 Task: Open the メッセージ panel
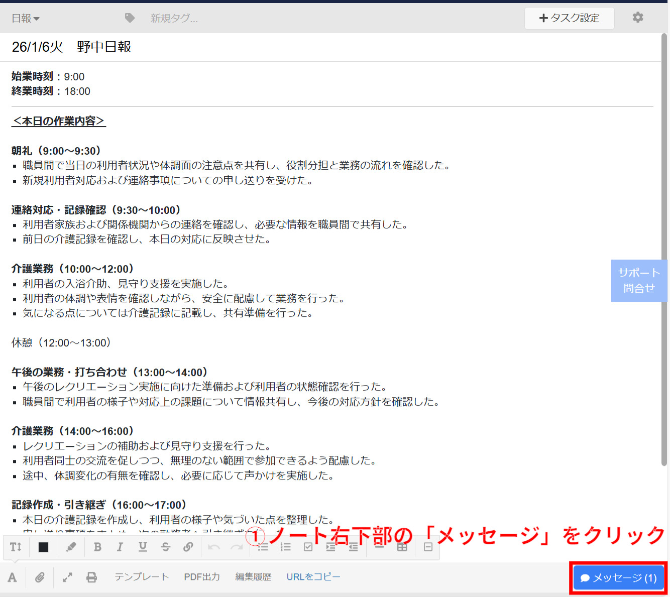(x=618, y=577)
